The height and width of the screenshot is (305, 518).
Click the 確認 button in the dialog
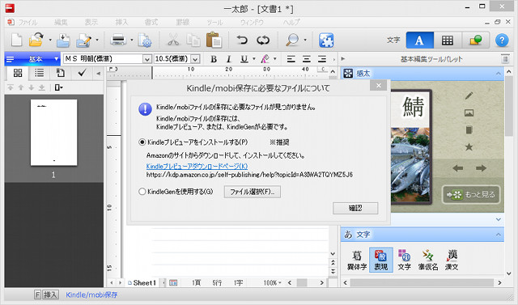click(355, 208)
